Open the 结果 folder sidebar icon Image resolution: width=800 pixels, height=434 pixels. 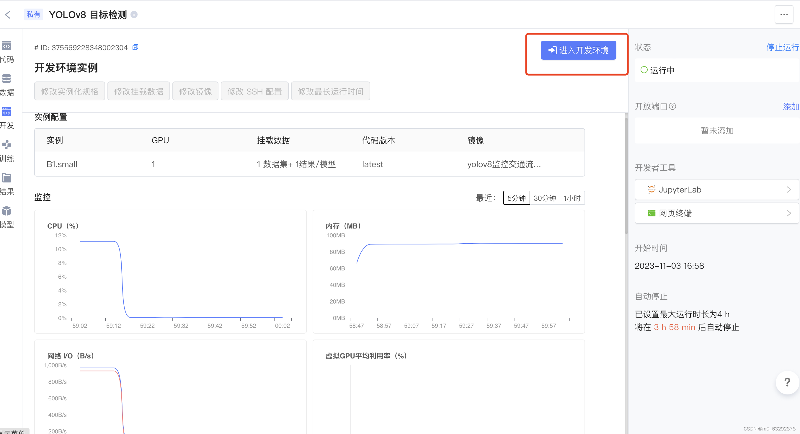pos(6,178)
